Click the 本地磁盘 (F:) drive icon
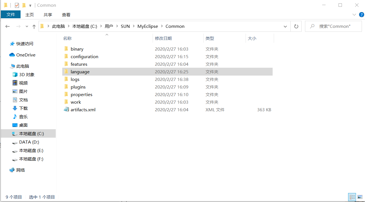This screenshot has height=202, width=365. pyautogui.click(x=15, y=159)
